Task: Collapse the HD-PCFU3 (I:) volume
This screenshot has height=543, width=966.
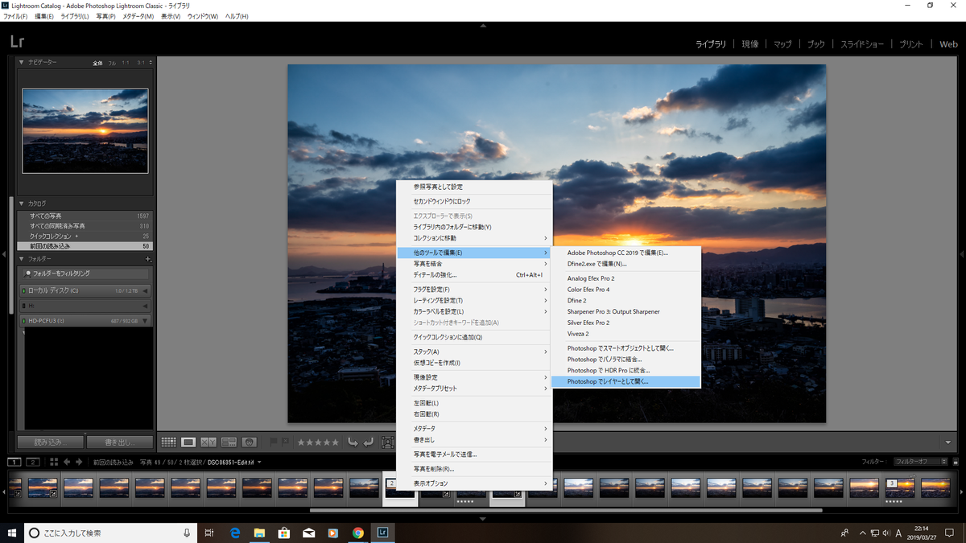Action: (x=145, y=321)
